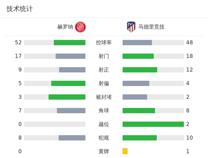This screenshot has height=158, width=208.
Task: Select the 射偏 stat row label
Action: point(104,83)
